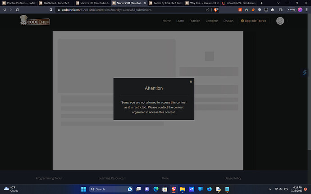Go forward to the next page
The height and width of the screenshot is (194, 311).
[11, 10]
